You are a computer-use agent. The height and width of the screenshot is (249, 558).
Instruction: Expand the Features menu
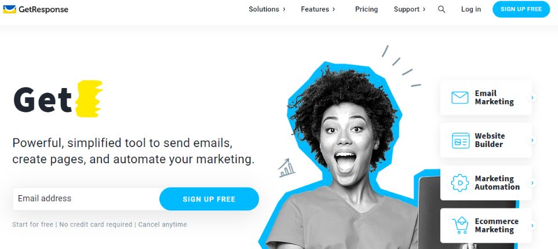tap(318, 9)
